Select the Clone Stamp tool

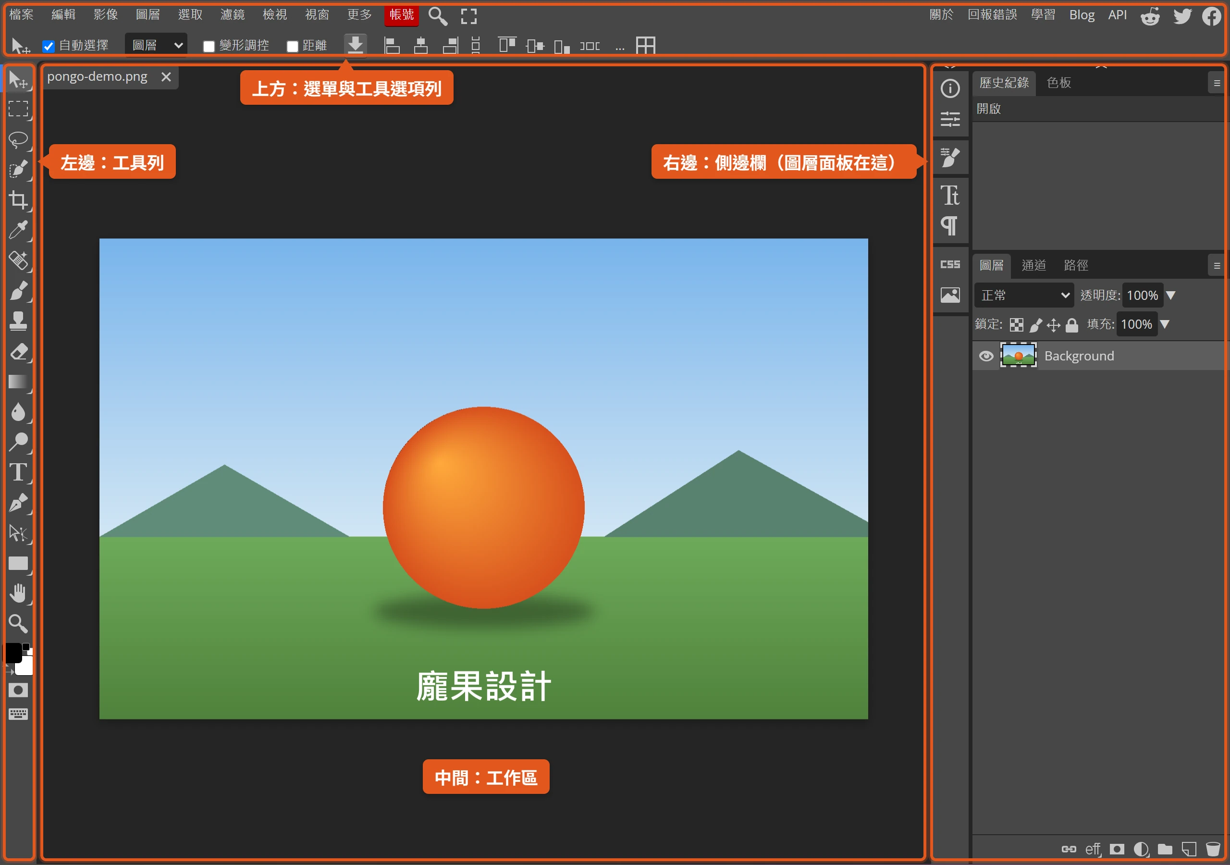[x=18, y=321]
